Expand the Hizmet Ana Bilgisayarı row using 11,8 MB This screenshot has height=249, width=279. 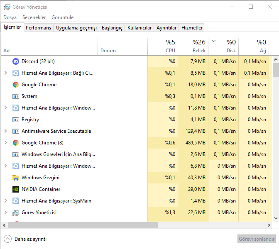coord(6,108)
